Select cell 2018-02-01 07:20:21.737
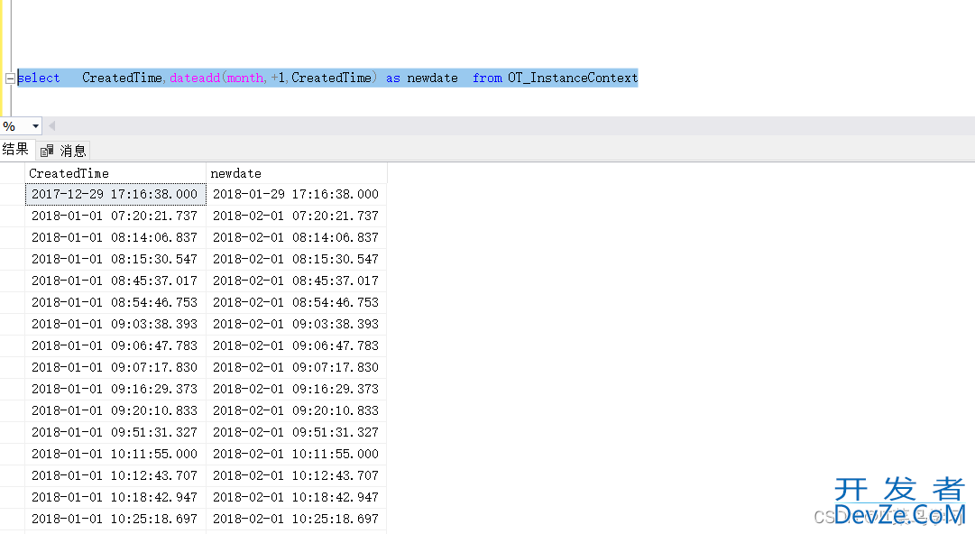 point(297,216)
